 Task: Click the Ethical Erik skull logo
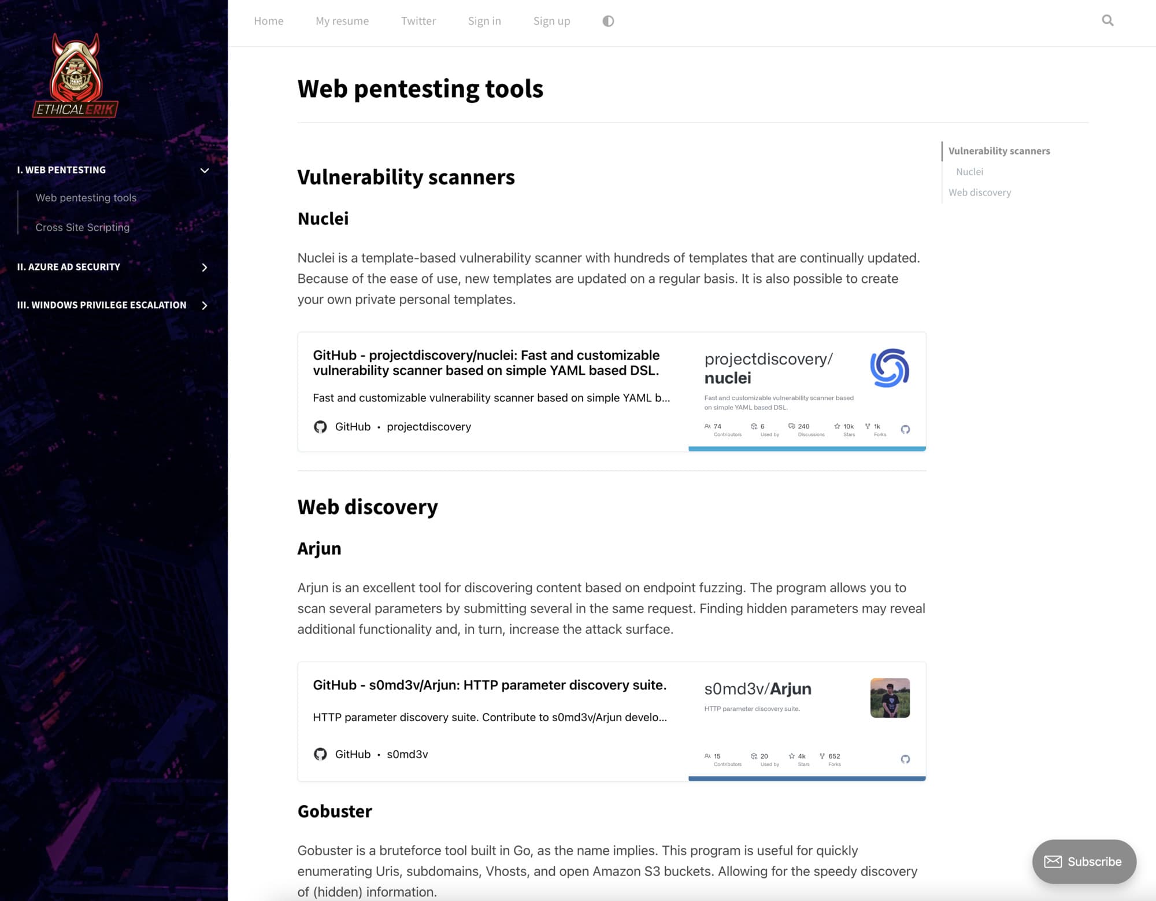tap(76, 76)
